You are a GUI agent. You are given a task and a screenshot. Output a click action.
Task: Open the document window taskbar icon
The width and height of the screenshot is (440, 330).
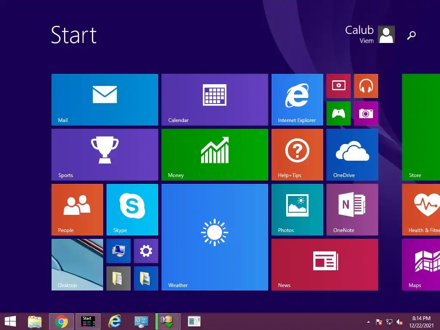point(194,321)
